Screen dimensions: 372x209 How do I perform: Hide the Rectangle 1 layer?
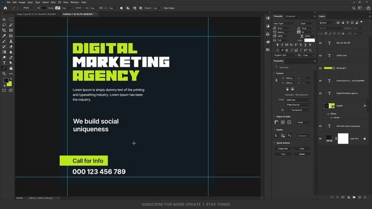[320, 69]
